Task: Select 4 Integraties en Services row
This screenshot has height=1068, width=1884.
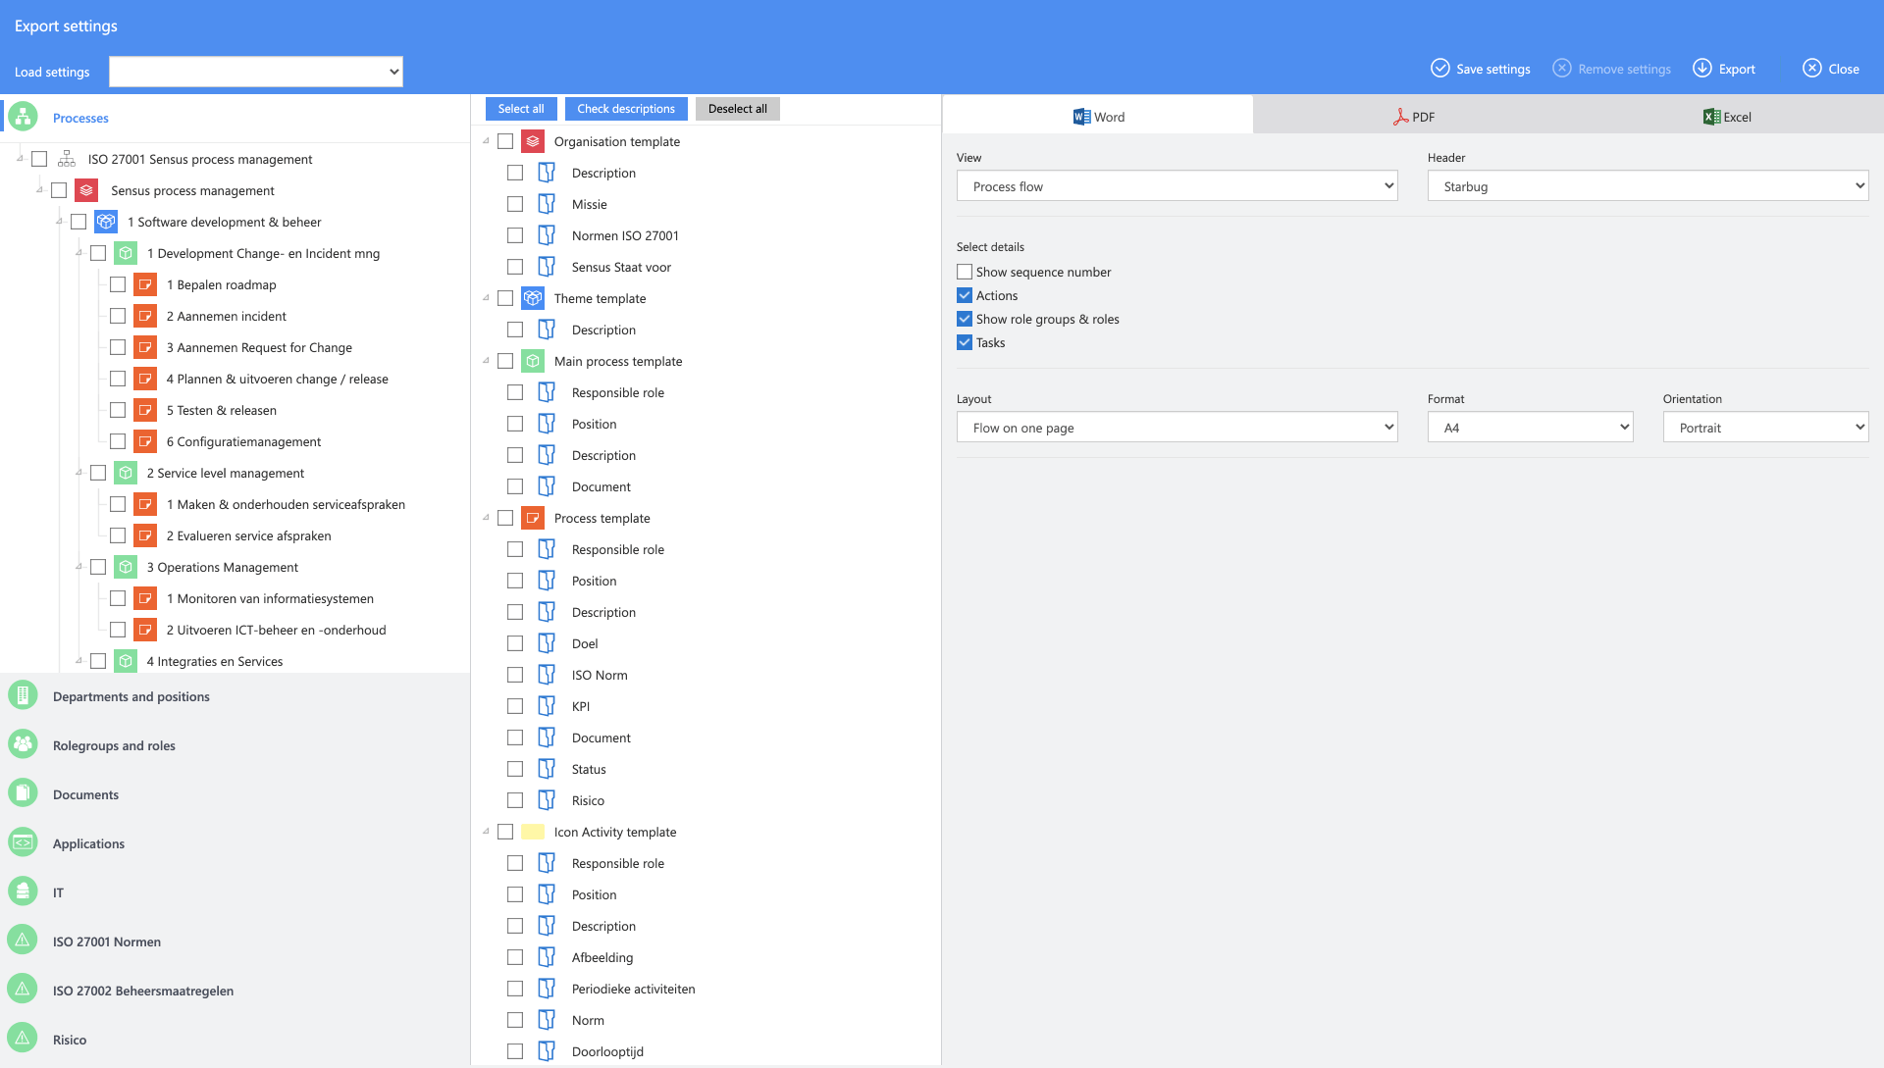Action: (x=215, y=661)
